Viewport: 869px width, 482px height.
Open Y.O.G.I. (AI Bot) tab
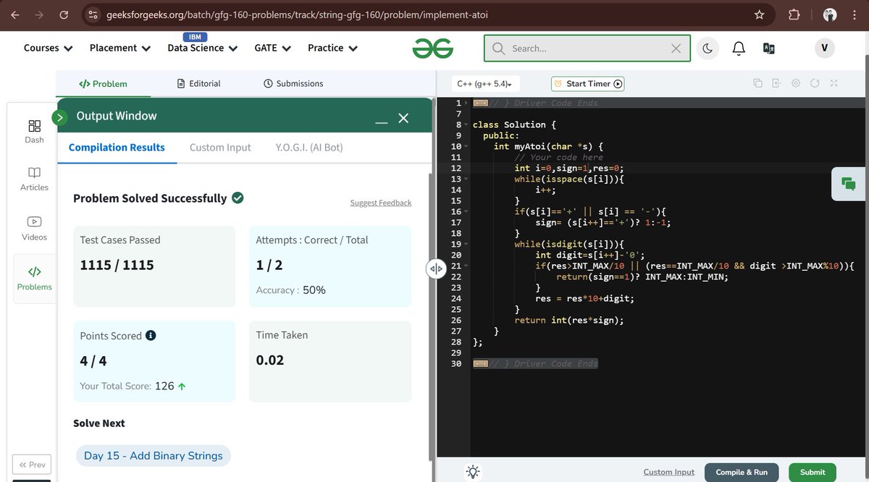pyautogui.click(x=309, y=148)
